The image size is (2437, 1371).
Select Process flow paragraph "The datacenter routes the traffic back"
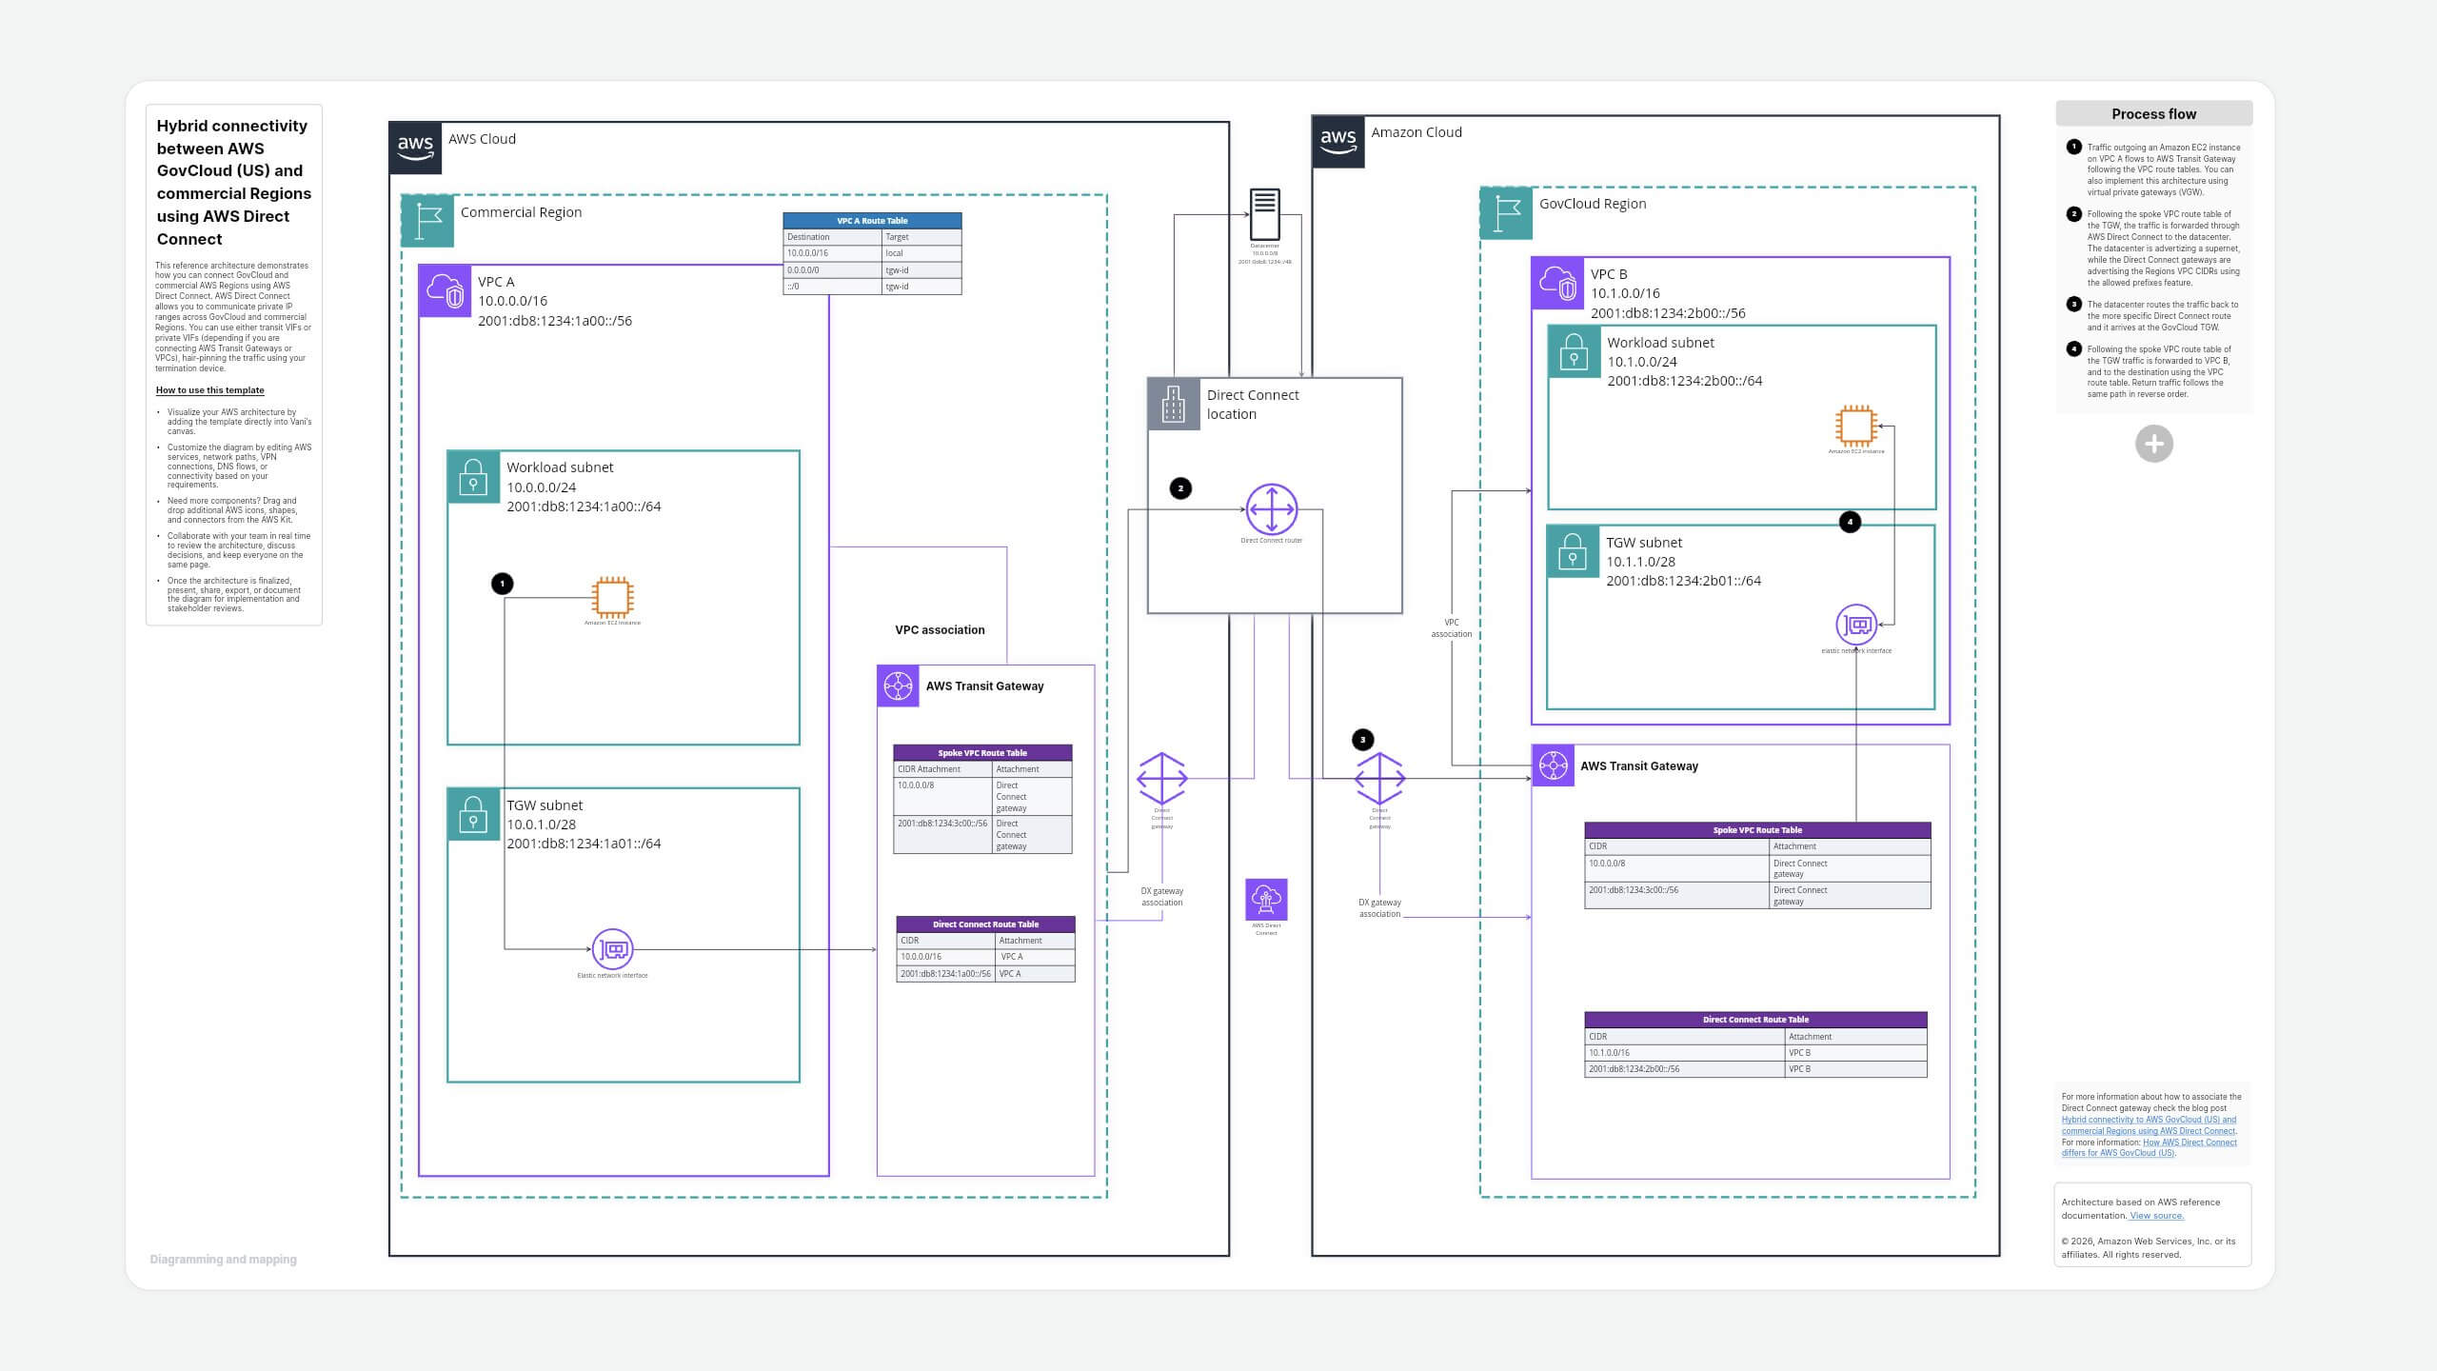coord(2163,316)
